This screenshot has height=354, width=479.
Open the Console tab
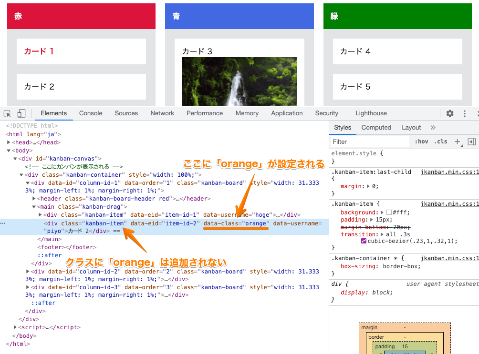tap(91, 113)
